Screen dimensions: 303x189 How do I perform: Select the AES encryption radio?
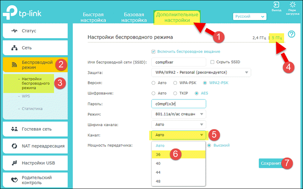click(196, 93)
